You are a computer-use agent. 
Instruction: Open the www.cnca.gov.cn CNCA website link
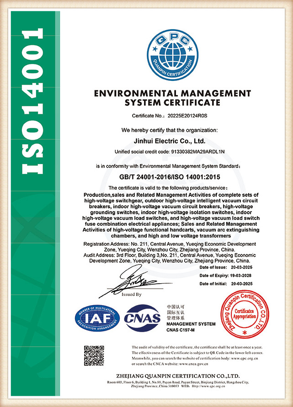click(x=194, y=364)
